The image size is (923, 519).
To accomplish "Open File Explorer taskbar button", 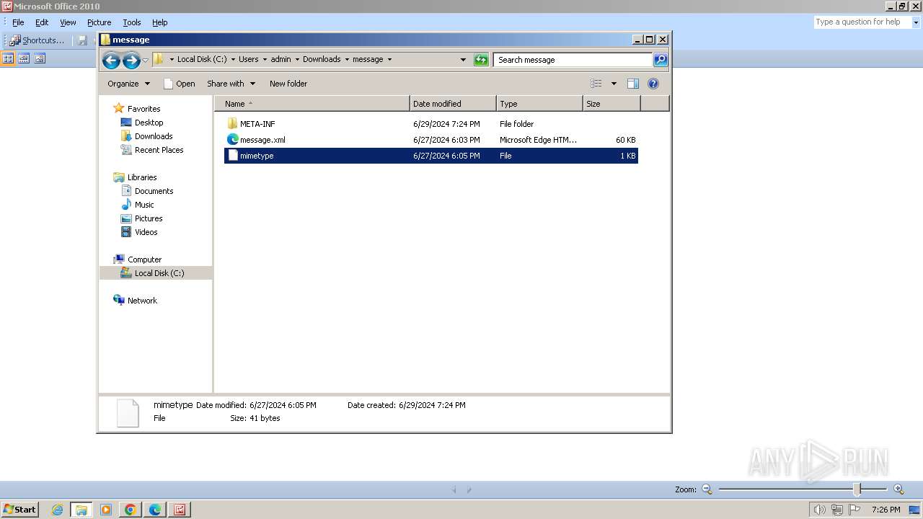I will (81, 510).
